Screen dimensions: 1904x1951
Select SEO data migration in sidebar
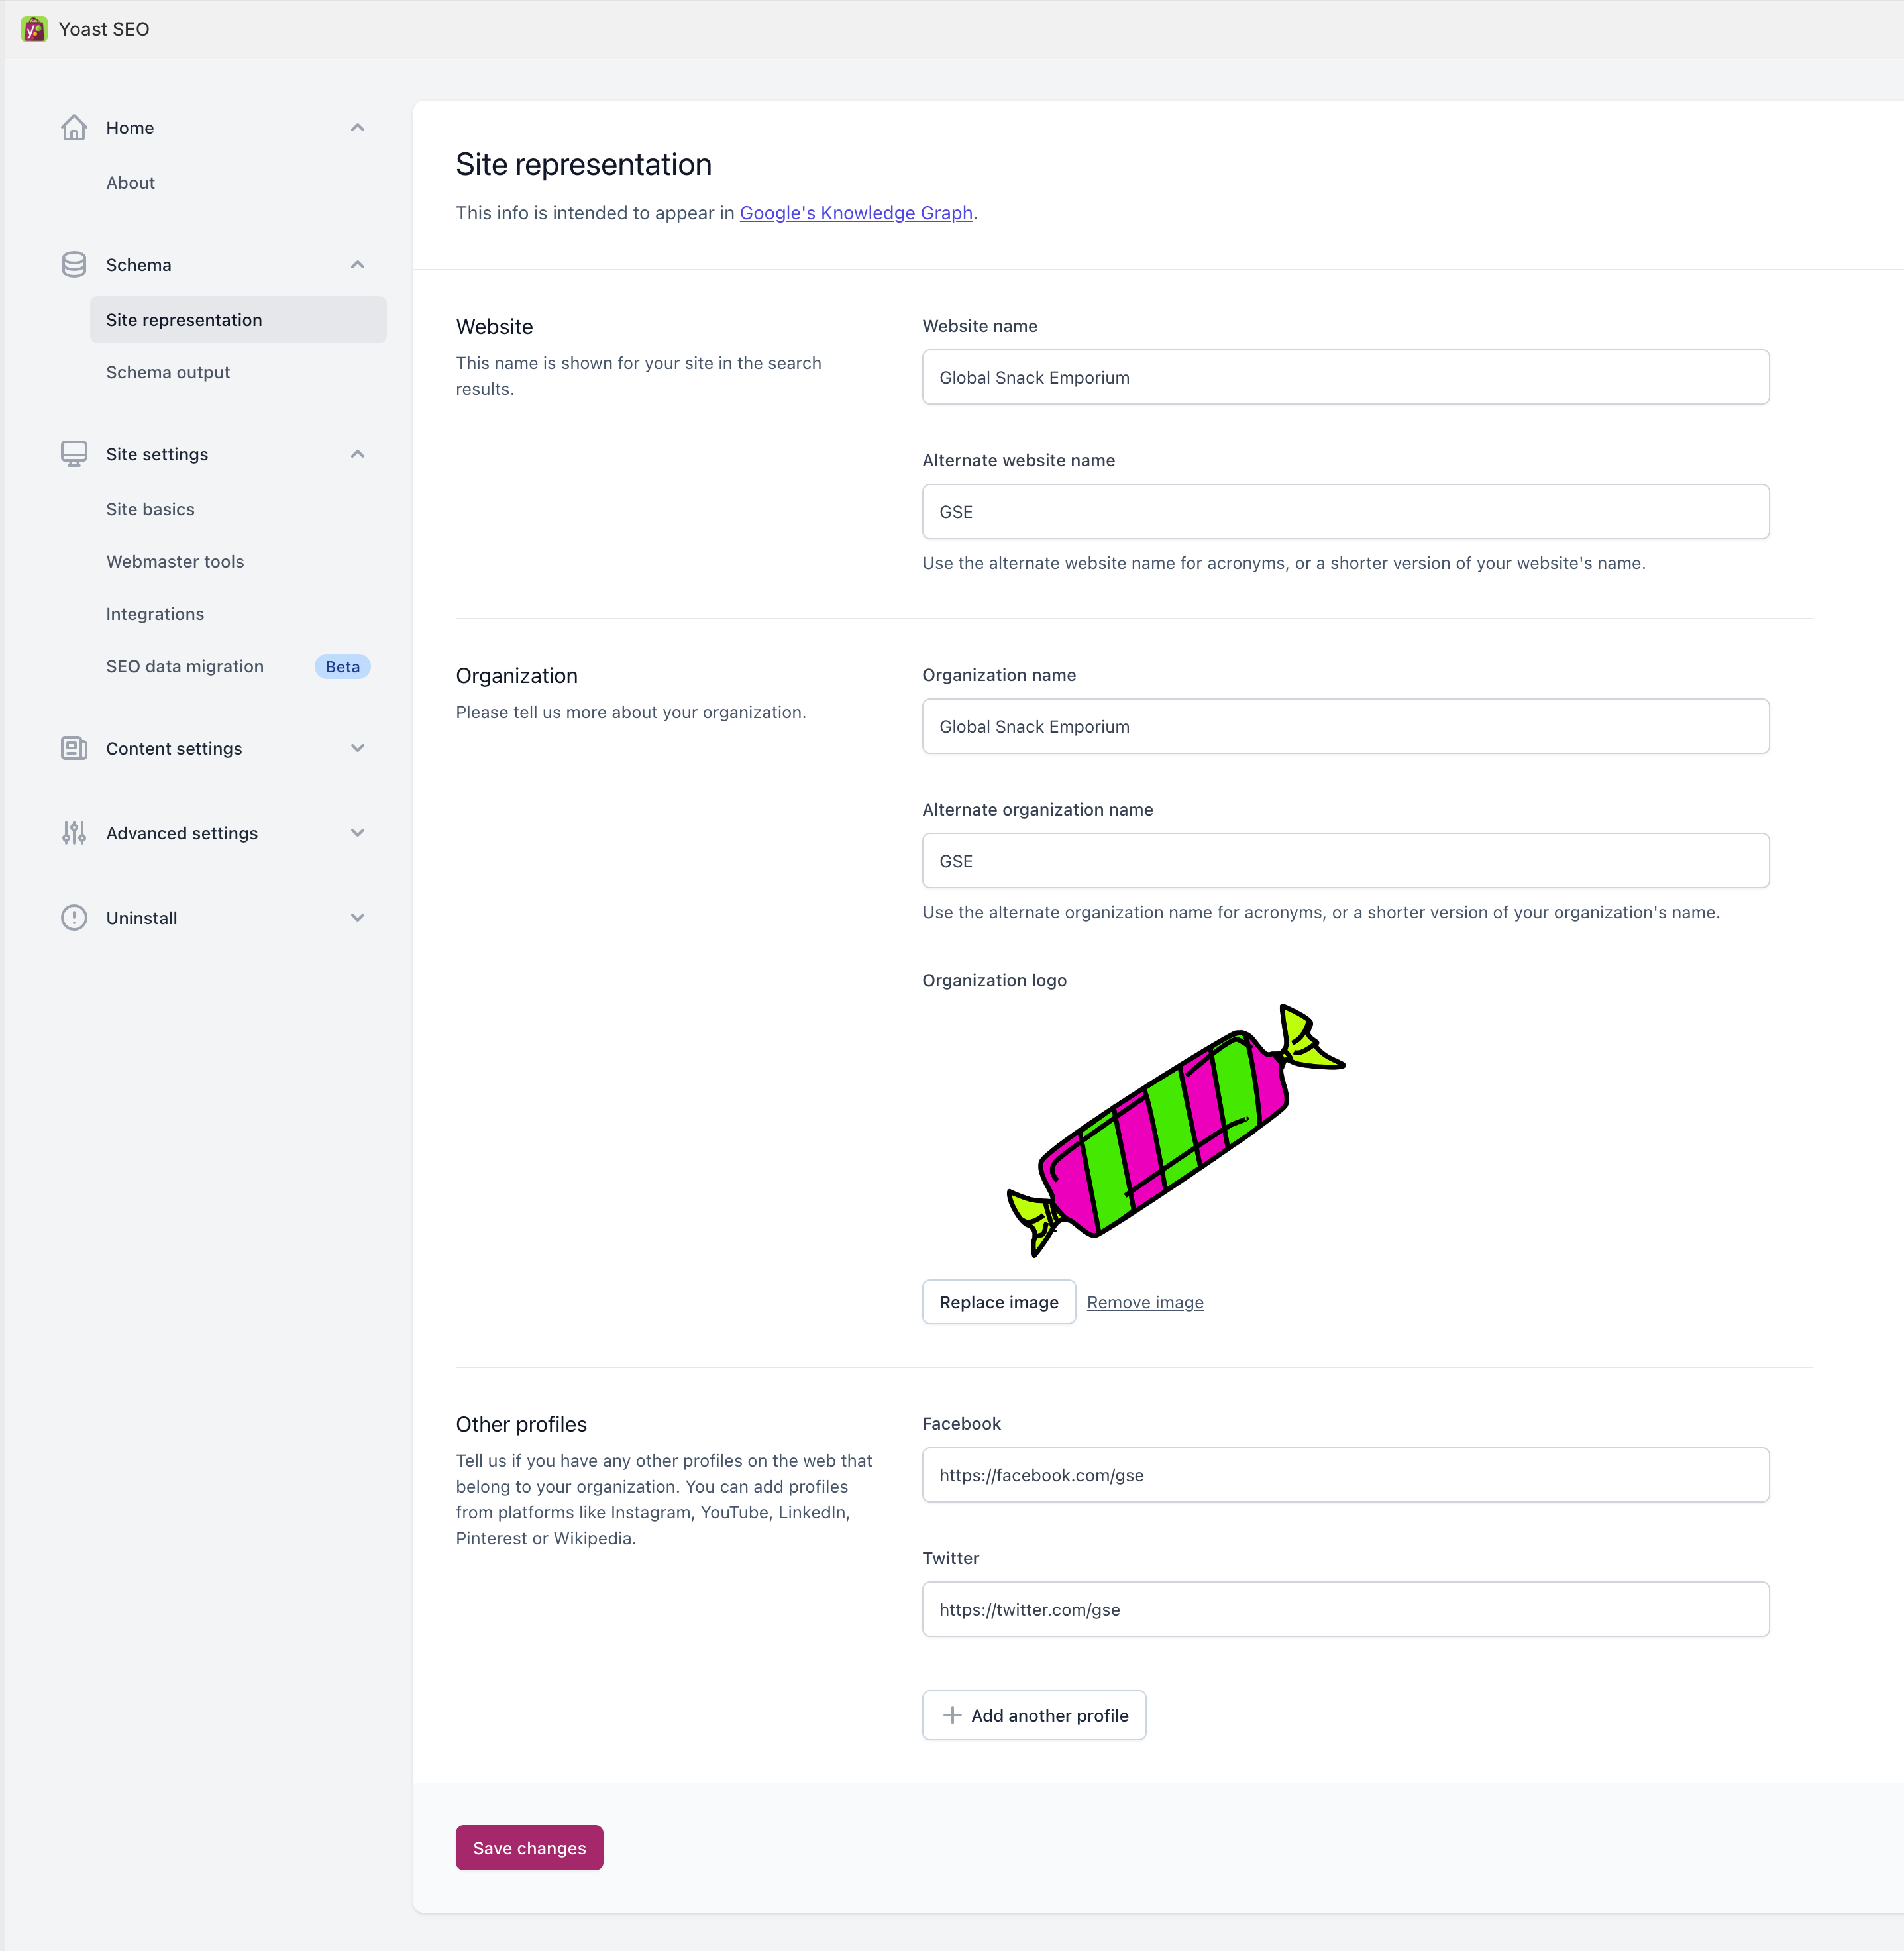184,666
